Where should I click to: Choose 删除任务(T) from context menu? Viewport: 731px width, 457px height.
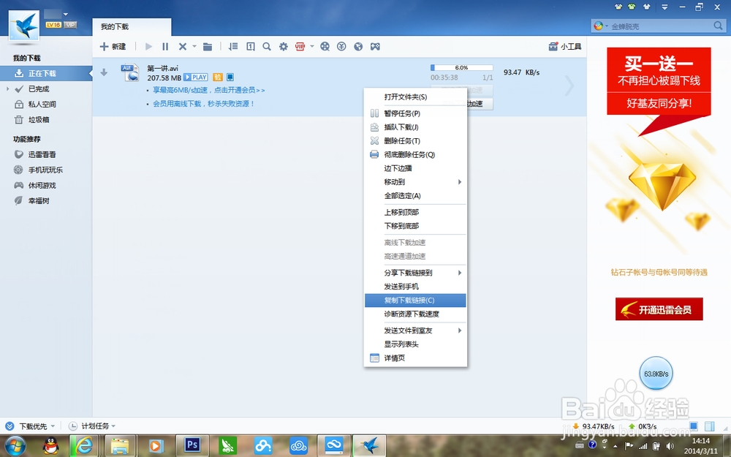[x=415, y=141]
